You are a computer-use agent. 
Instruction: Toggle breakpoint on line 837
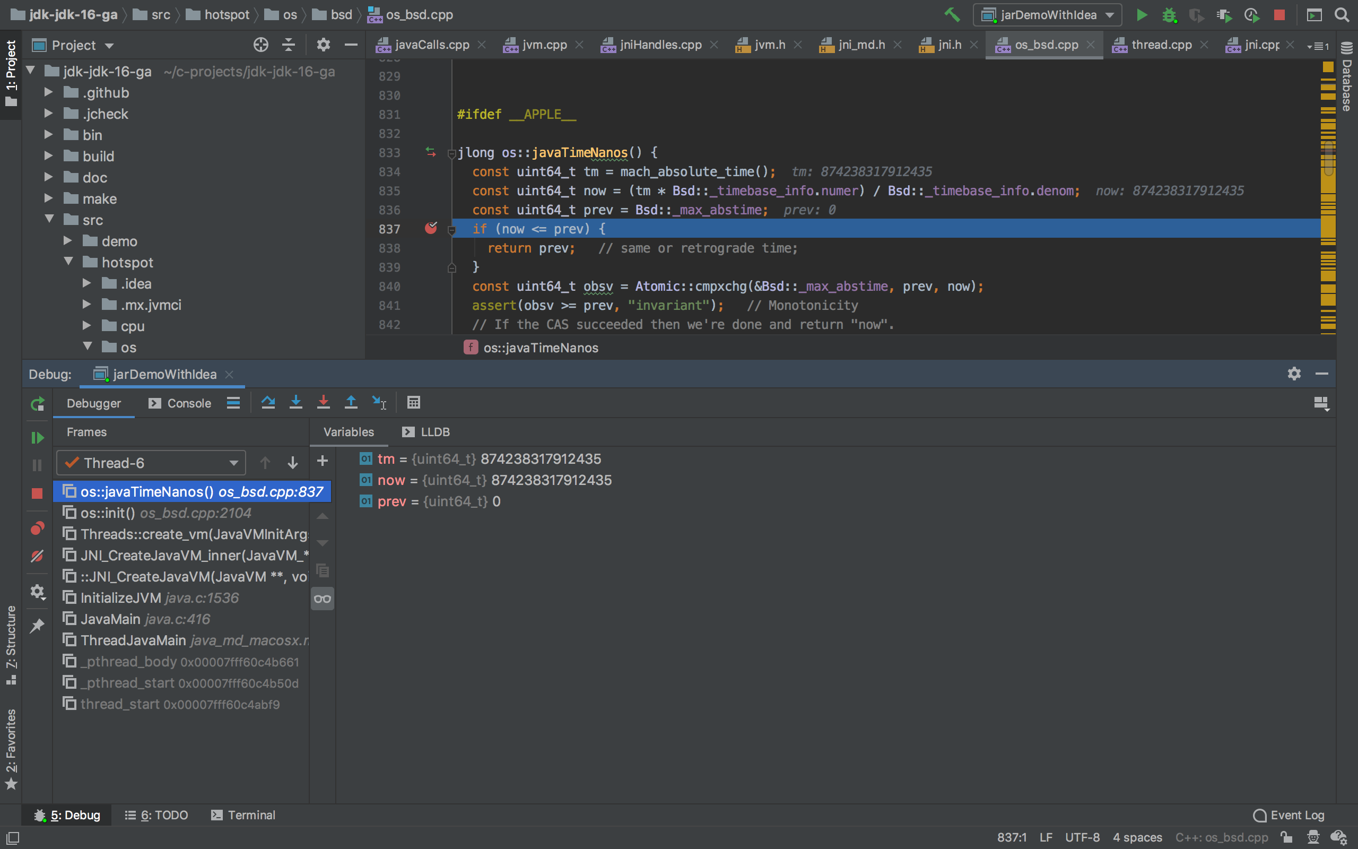(x=430, y=229)
